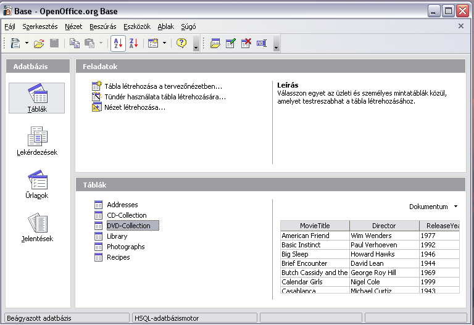Click Tábla létrehozása a tervezőnézetben link
The image size is (474, 325).
163,86
